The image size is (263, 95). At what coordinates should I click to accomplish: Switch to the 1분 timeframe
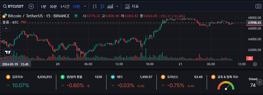click(43, 7)
